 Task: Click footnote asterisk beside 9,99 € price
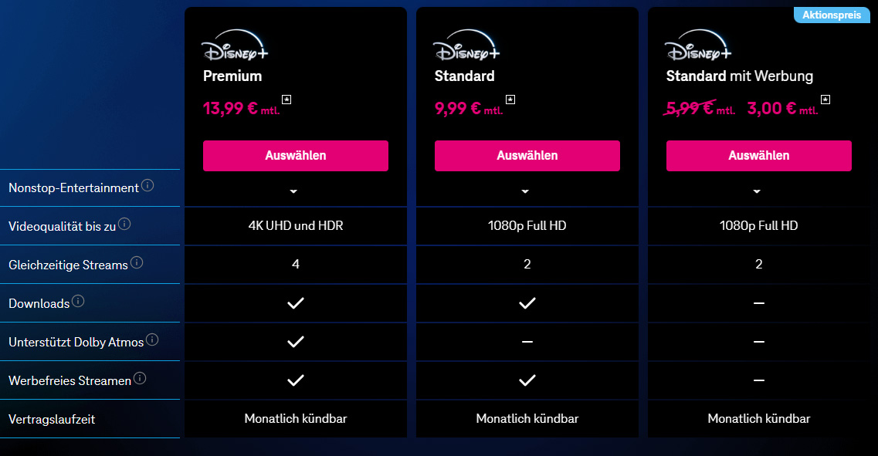510,100
